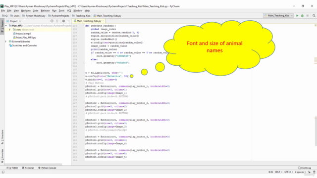317x178 pixels.
Task: Open the 1: Project side tool tab
Action: (x=2, y=26)
